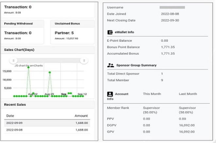Click the eWallet Info wallet icon
The image size is (216, 143).
[110, 32]
